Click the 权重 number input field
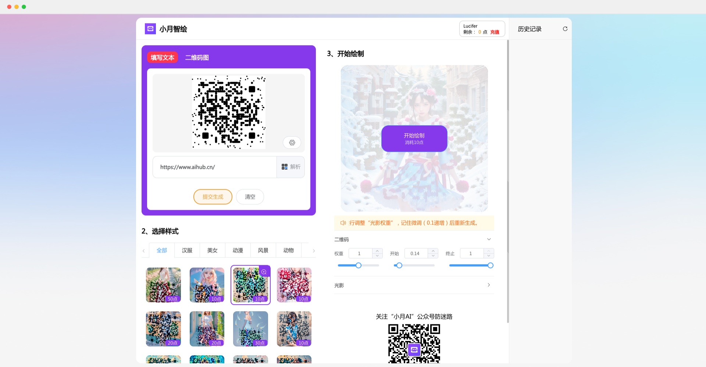This screenshot has width=706, height=367. (x=360, y=253)
